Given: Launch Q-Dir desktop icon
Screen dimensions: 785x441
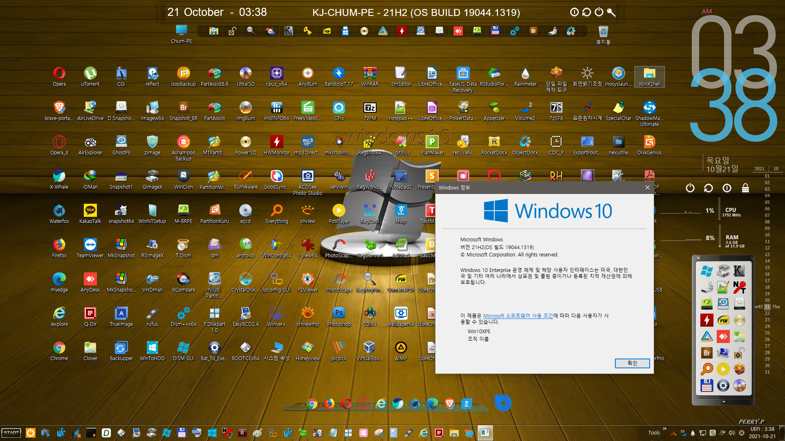Looking at the screenshot, I should pyautogui.click(x=90, y=317).
